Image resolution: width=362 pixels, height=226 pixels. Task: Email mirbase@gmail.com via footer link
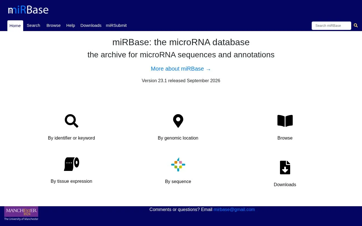point(234,210)
